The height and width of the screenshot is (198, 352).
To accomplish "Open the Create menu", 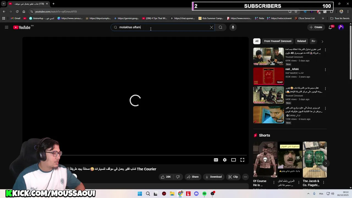I will pos(316,27).
